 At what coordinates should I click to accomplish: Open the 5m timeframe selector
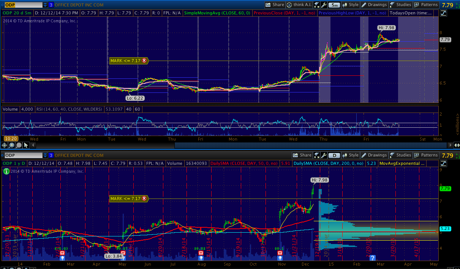[334, 5]
